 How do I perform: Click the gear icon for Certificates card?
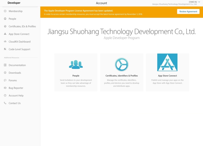122,64
